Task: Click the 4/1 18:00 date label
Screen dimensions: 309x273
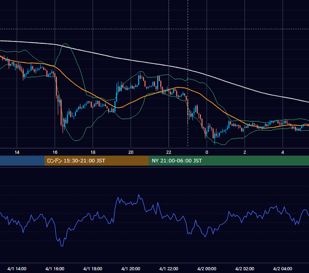Action: 93,269
